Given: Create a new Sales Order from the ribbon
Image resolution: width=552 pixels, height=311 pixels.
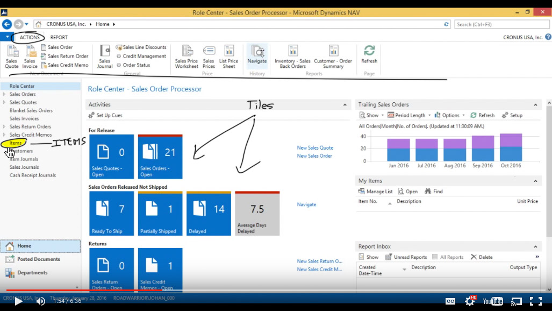Looking at the screenshot, I should 56,47.
